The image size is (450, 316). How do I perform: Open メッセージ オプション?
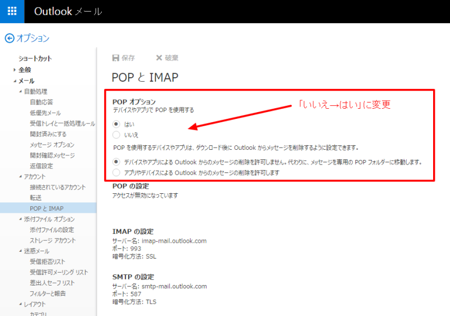click(52, 145)
